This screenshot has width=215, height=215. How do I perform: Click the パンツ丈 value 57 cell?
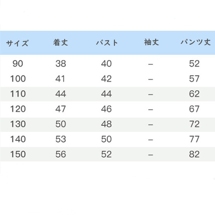tap(194, 79)
